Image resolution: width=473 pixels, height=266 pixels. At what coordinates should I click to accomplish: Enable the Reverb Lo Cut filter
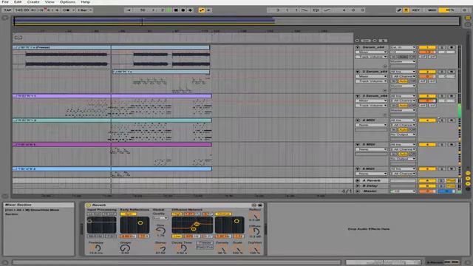click(x=94, y=214)
